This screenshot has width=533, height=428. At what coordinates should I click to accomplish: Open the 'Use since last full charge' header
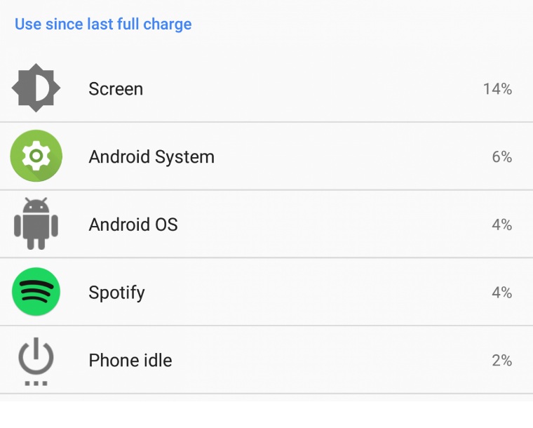point(103,24)
